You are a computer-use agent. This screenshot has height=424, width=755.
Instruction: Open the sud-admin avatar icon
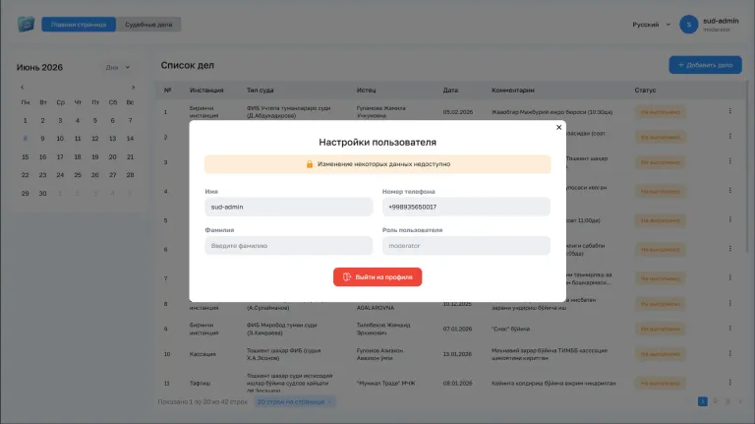[688, 25]
